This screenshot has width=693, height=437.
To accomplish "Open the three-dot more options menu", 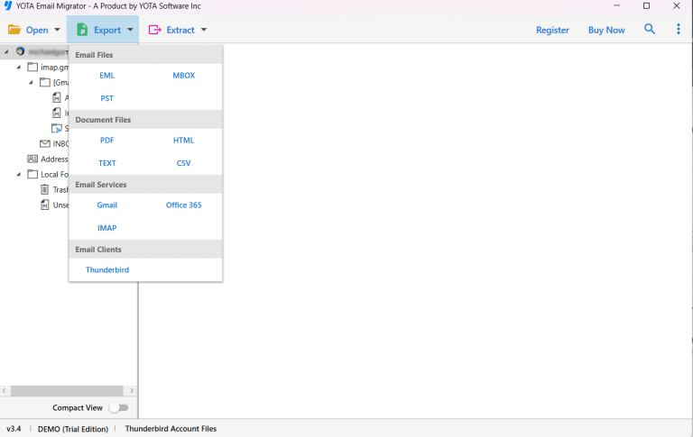I will click(x=679, y=30).
